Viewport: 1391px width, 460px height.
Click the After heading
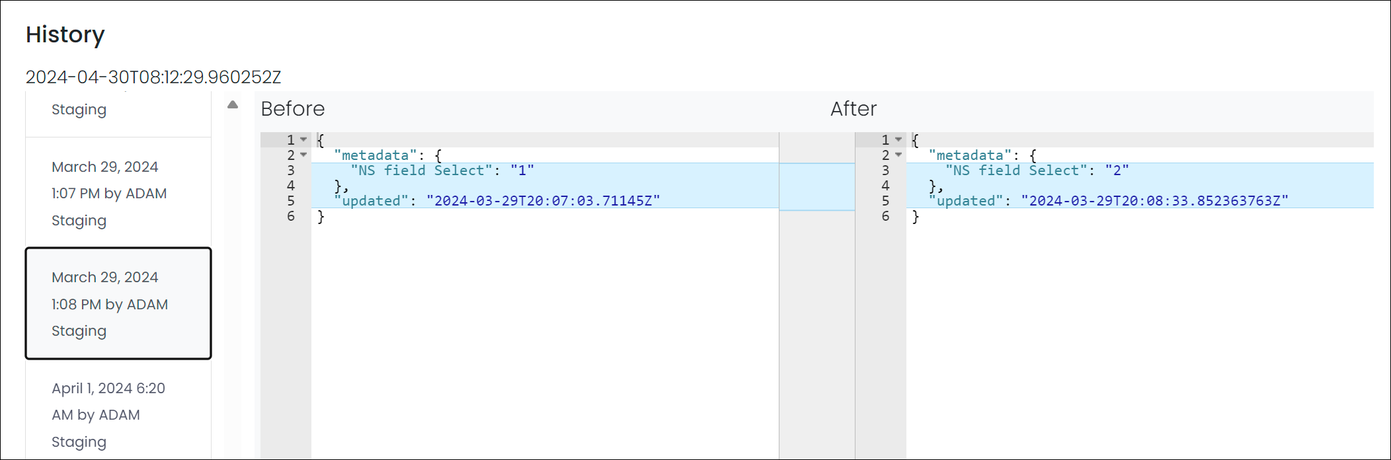pos(854,108)
